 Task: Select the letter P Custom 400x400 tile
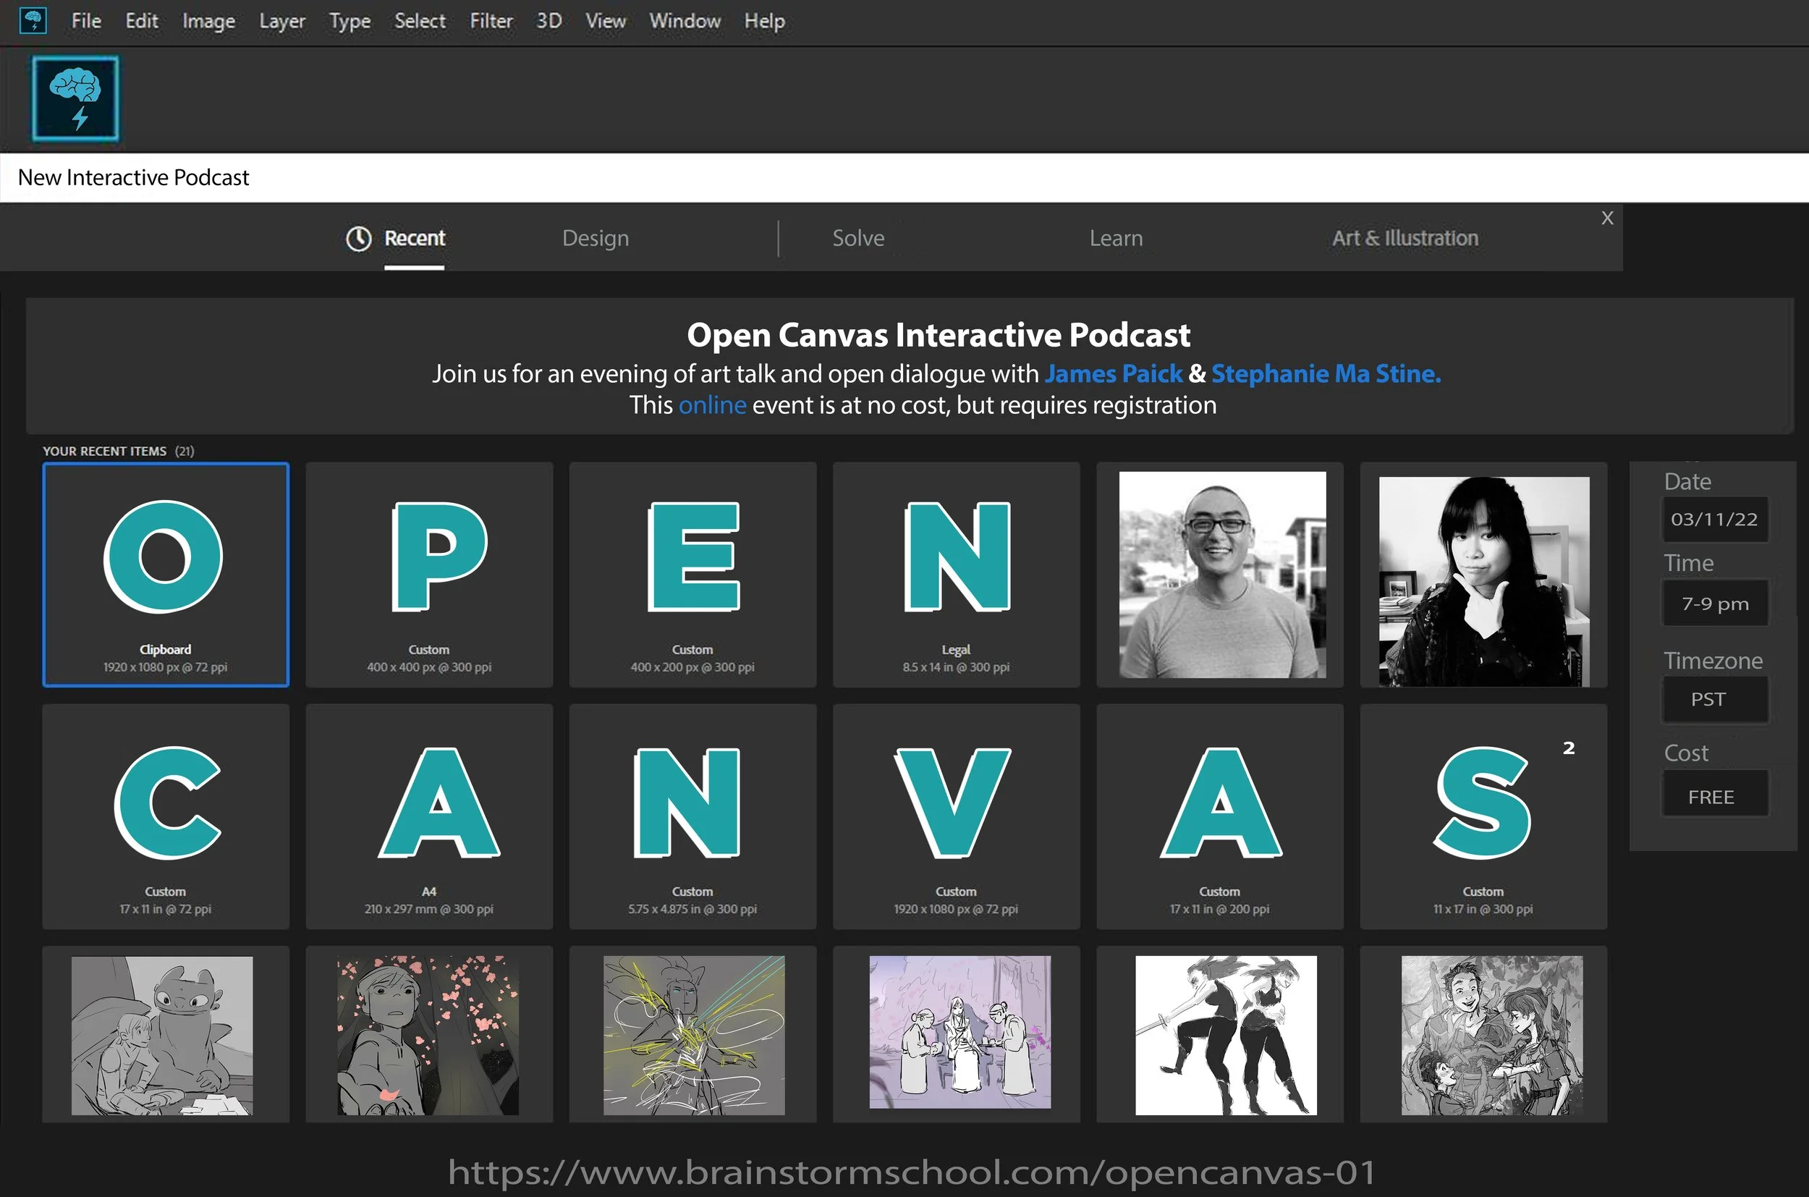[x=429, y=574]
